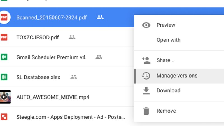Click shared-people icon next to Scanned_20150607-2324.pdf
The image size is (224, 126).
pyautogui.click(x=100, y=17)
